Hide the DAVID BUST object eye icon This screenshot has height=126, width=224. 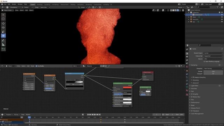(222, 15)
